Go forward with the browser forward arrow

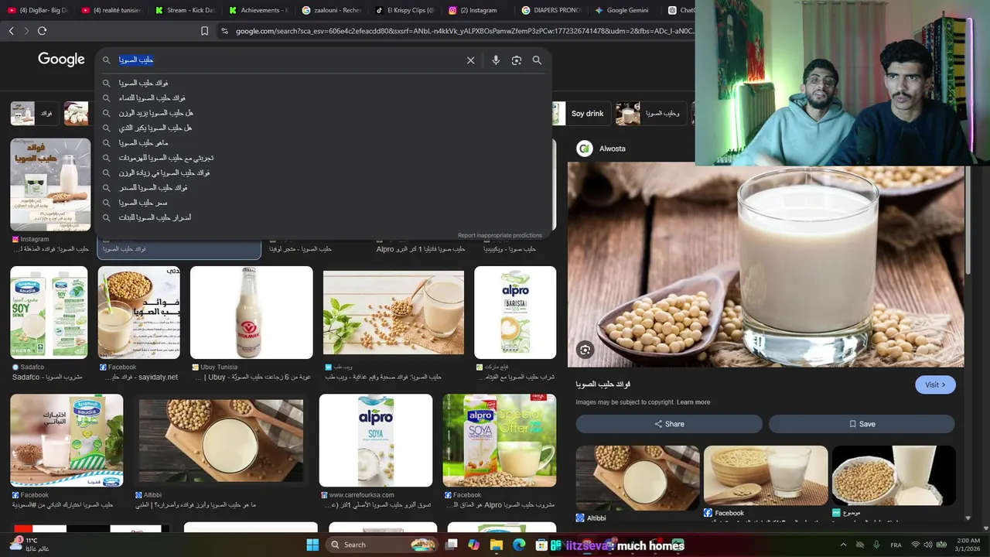pos(26,31)
